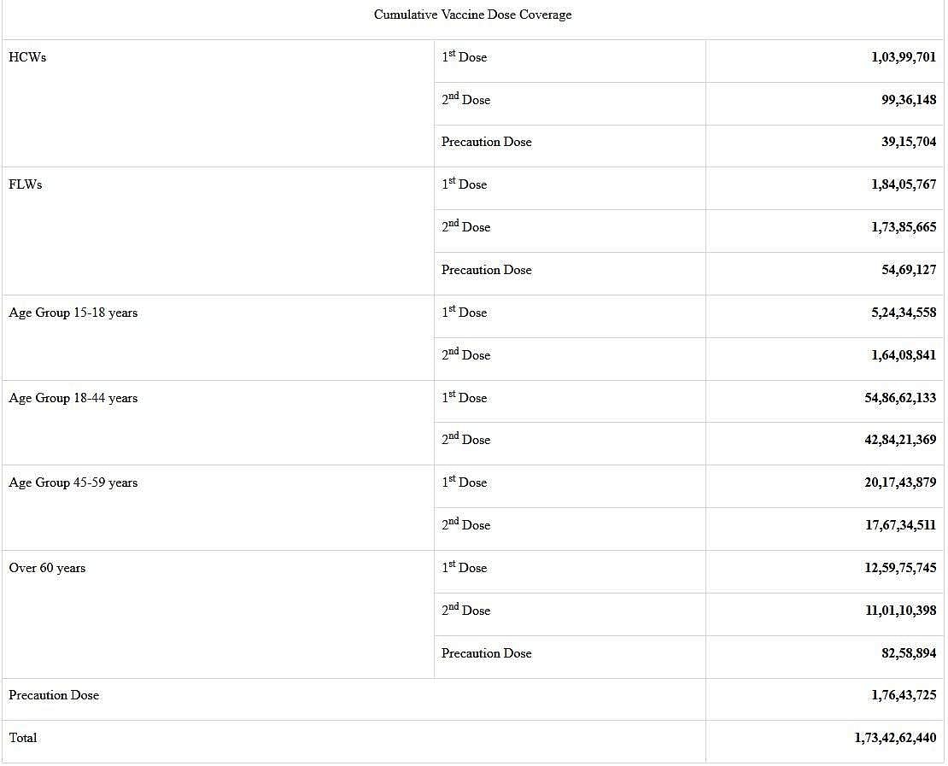948x766 pixels.
Task: Select the figure 54,69,127
Action: [x=909, y=270]
